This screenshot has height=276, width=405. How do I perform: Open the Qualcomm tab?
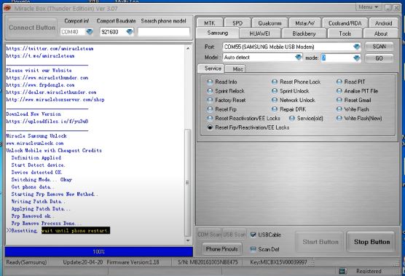270,23
